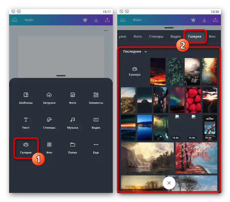Select red lava landscape thumbnail
Viewport: 230px width, 202px height.
[158, 71]
